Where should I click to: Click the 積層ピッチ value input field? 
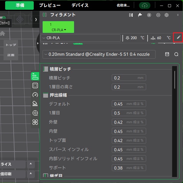(129, 78)
